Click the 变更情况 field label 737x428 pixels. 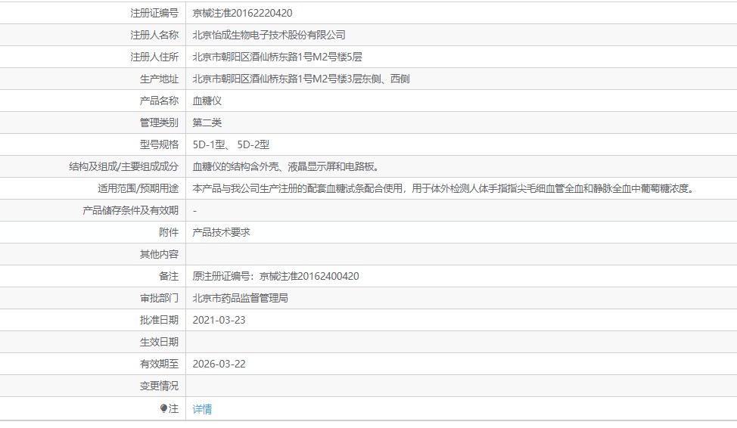click(160, 386)
